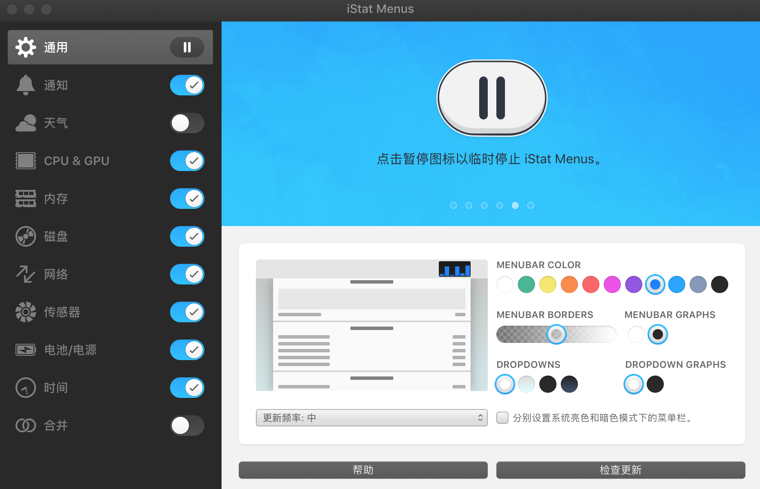Open the 电池/电源 section label

[70, 350]
